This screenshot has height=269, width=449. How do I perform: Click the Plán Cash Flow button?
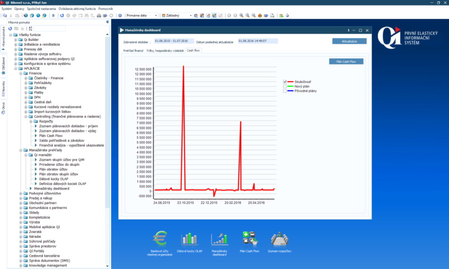(346, 61)
